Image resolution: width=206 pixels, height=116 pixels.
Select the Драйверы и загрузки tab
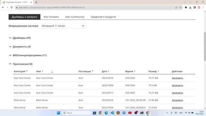tap(24, 17)
